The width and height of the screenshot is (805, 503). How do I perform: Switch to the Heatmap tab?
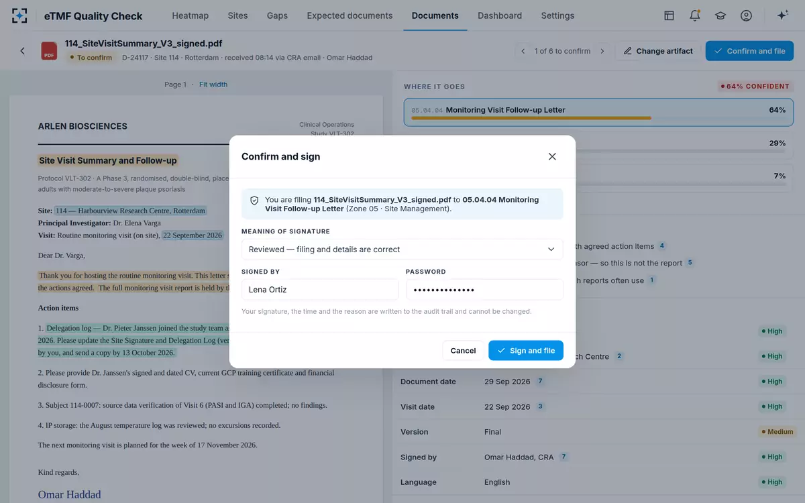point(191,15)
